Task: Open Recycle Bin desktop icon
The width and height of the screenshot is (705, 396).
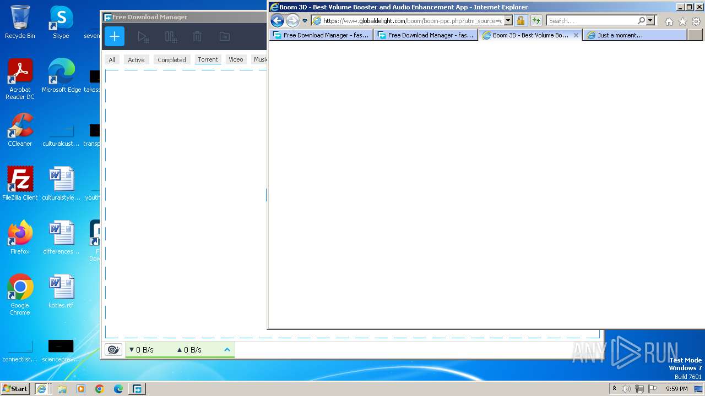Action: 20,23
